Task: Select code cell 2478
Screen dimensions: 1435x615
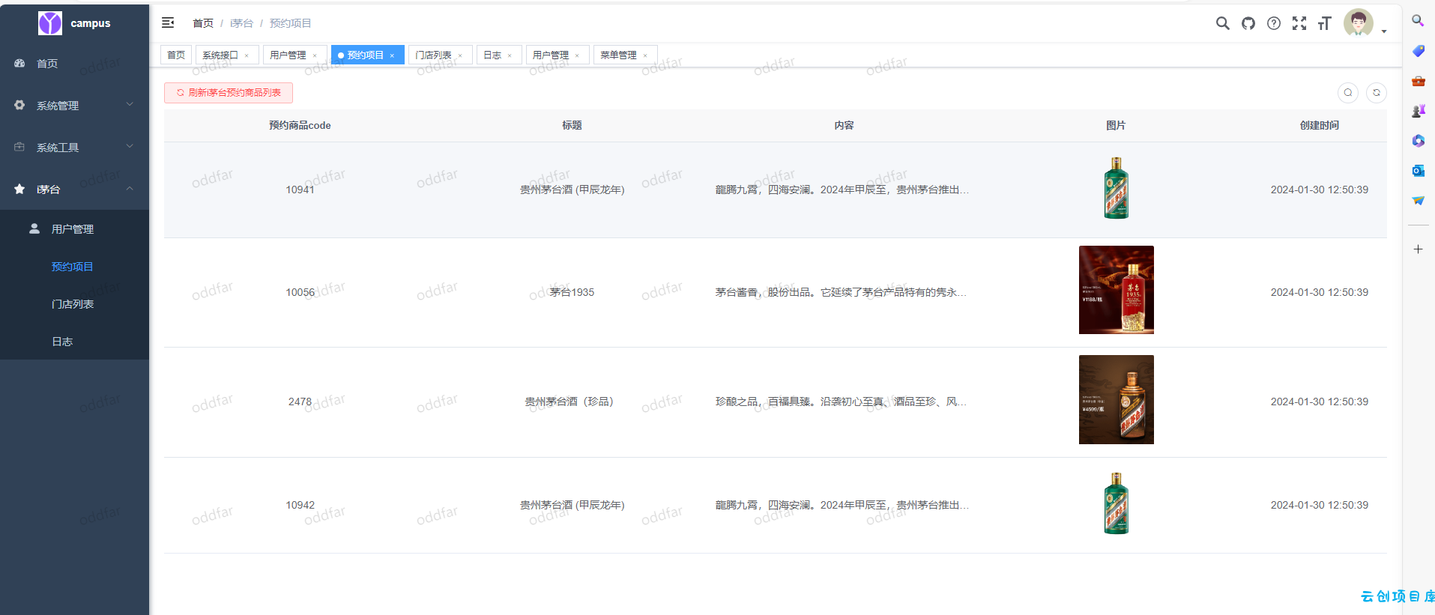Action: coord(300,402)
